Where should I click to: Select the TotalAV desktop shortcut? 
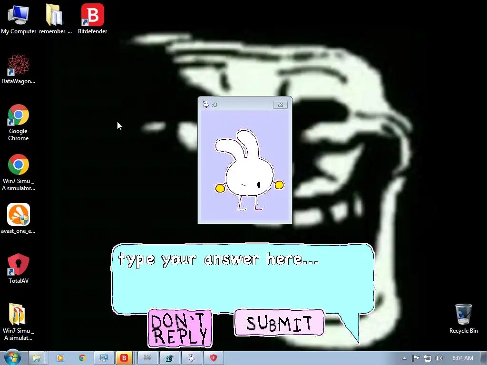[19, 269]
